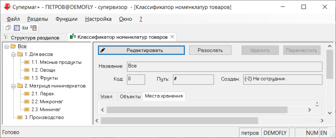Click the overlapping pages toolbar icon

pyautogui.click(x=8, y=28)
